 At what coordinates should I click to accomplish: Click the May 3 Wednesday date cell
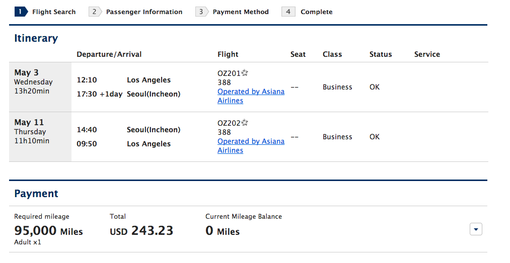click(40, 87)
